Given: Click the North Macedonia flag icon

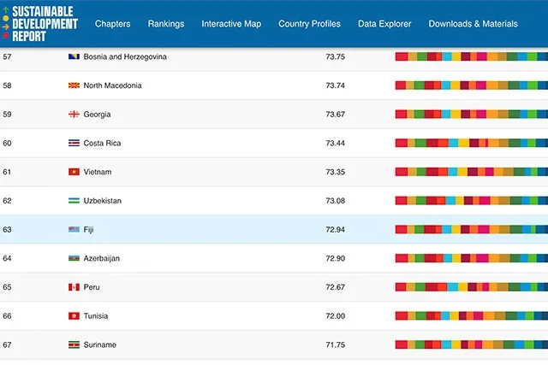Looking at the screenshot, I should [74, 85].
